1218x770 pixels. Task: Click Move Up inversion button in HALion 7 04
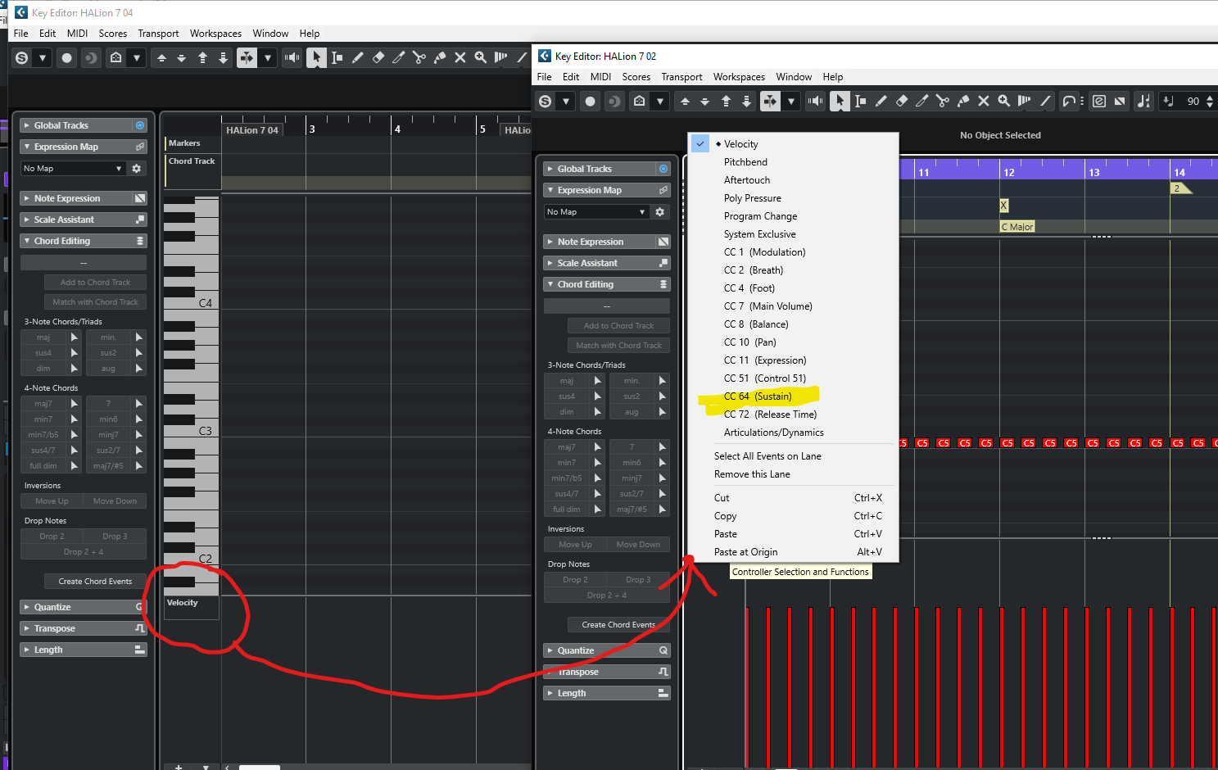tap(52, 501)
